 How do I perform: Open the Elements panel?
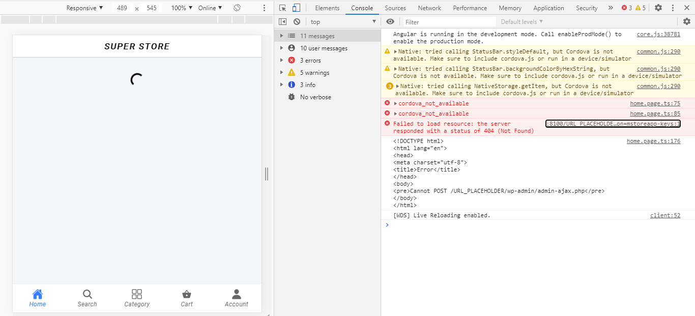327,8
